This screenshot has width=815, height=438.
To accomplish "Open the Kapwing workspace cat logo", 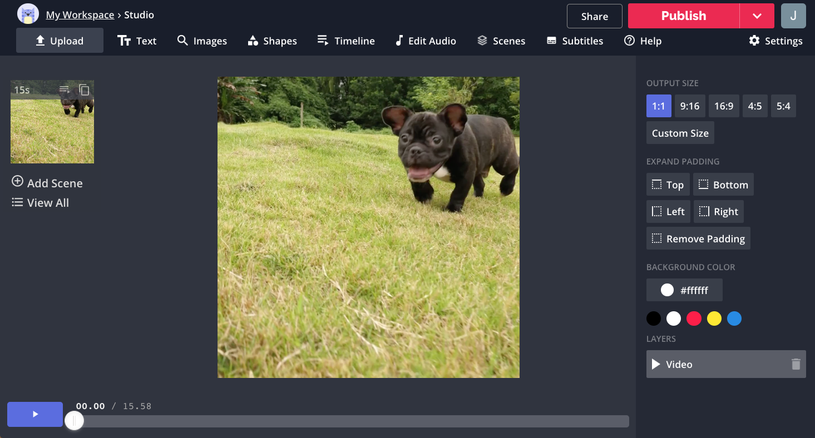I will tap(28, 14).
